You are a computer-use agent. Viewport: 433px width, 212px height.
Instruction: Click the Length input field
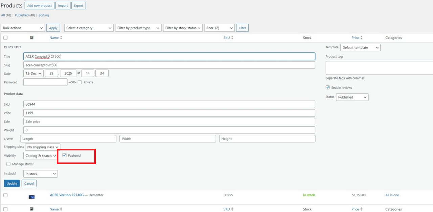68,139
